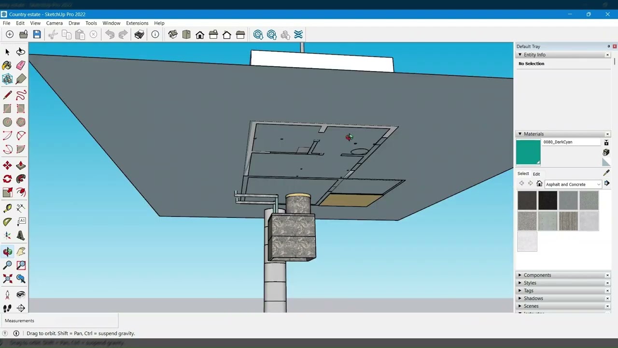Click the material name field 0080_DarkCyan

(571, 142)
